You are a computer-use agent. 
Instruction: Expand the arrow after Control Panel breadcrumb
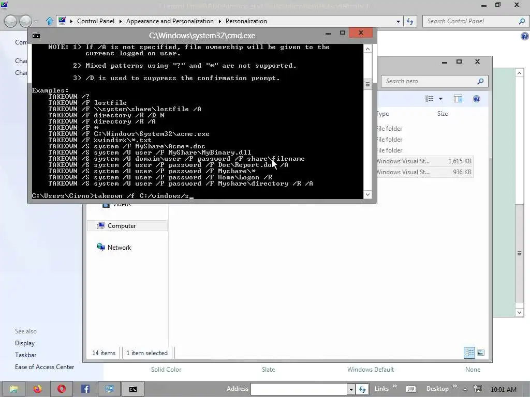120,21
